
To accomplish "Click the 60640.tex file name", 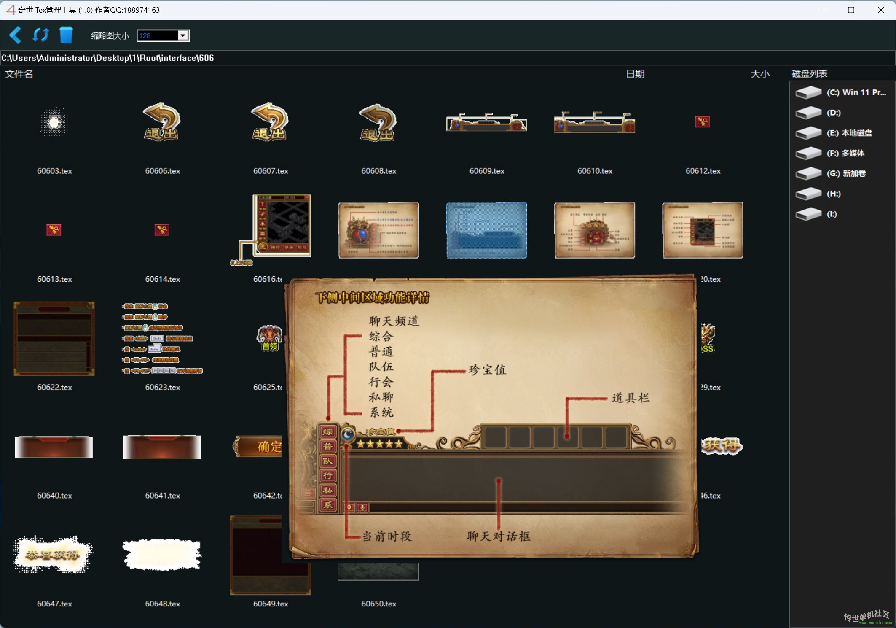I will pyautogui.click(x=54, y=496).
